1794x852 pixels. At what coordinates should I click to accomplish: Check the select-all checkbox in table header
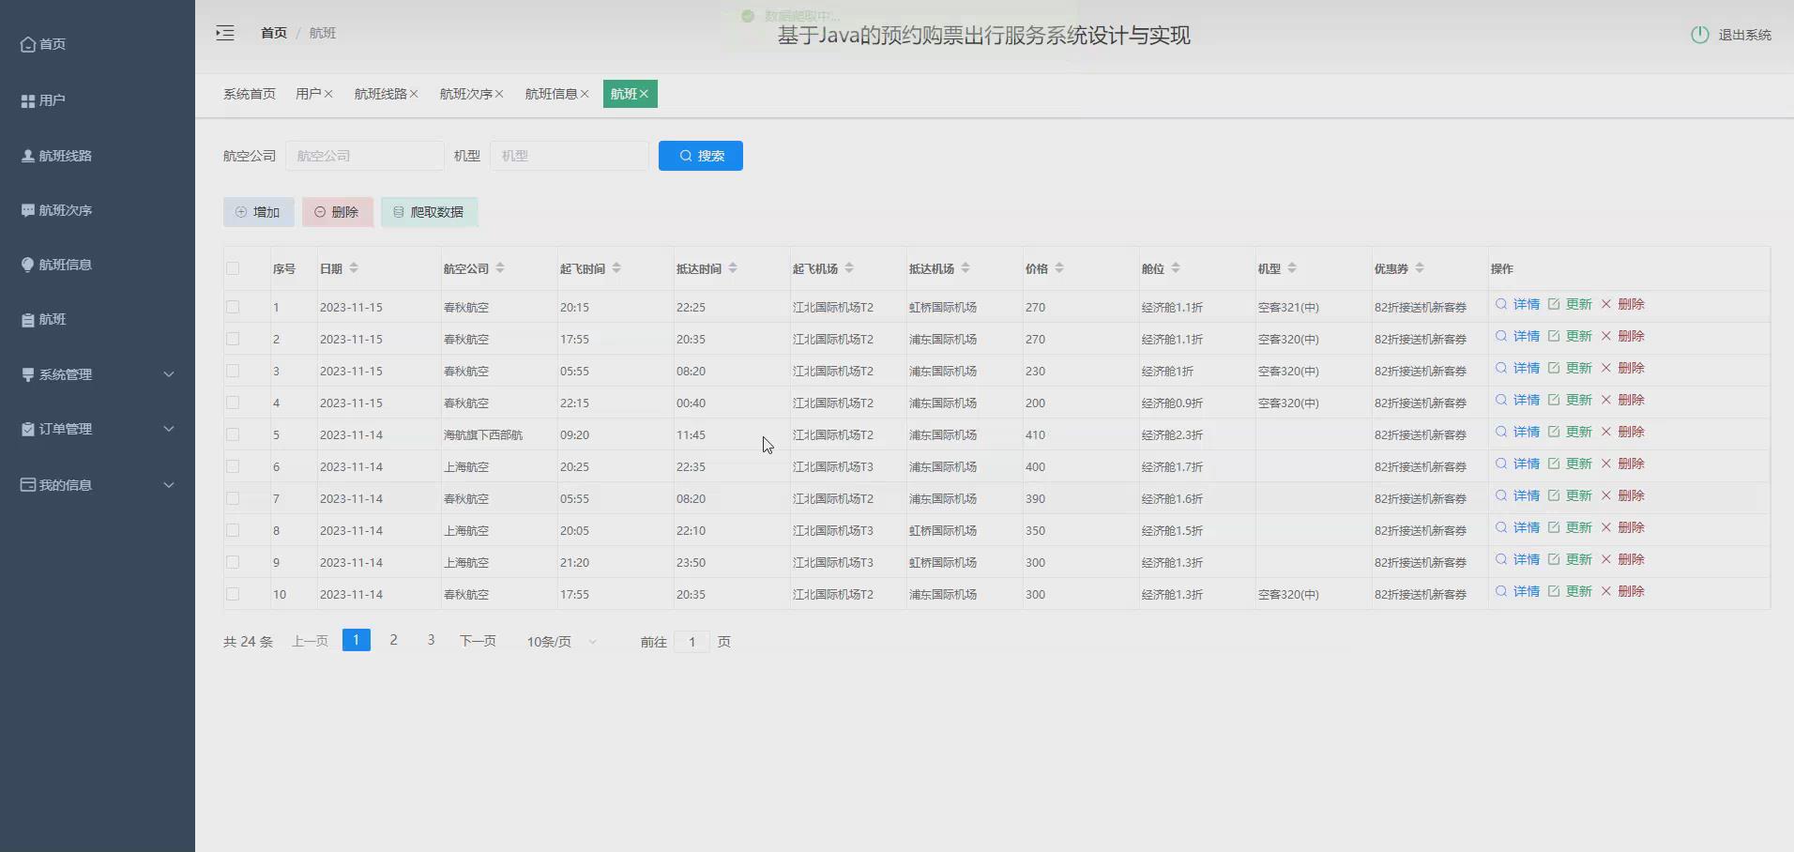tap(233, 267)
